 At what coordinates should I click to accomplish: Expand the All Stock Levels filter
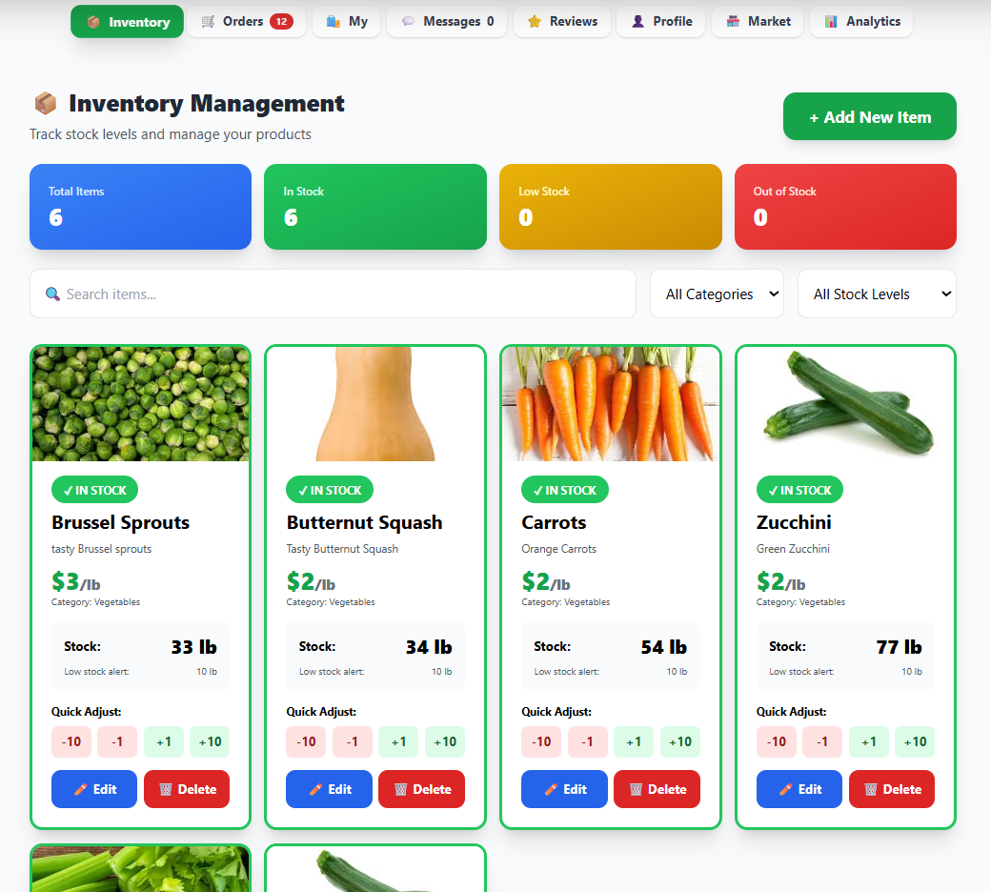878,294
